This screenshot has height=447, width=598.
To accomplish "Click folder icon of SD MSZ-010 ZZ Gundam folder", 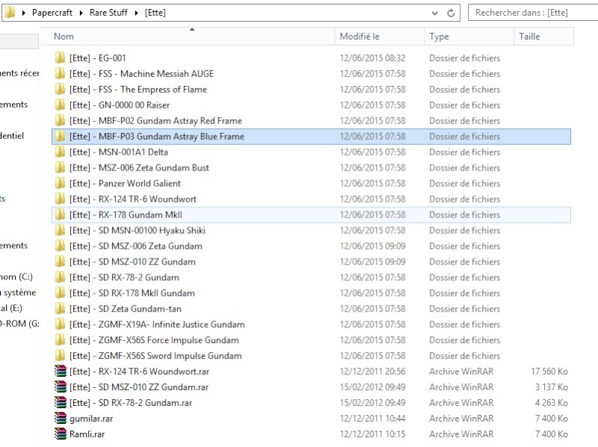I will coord(60,262).
